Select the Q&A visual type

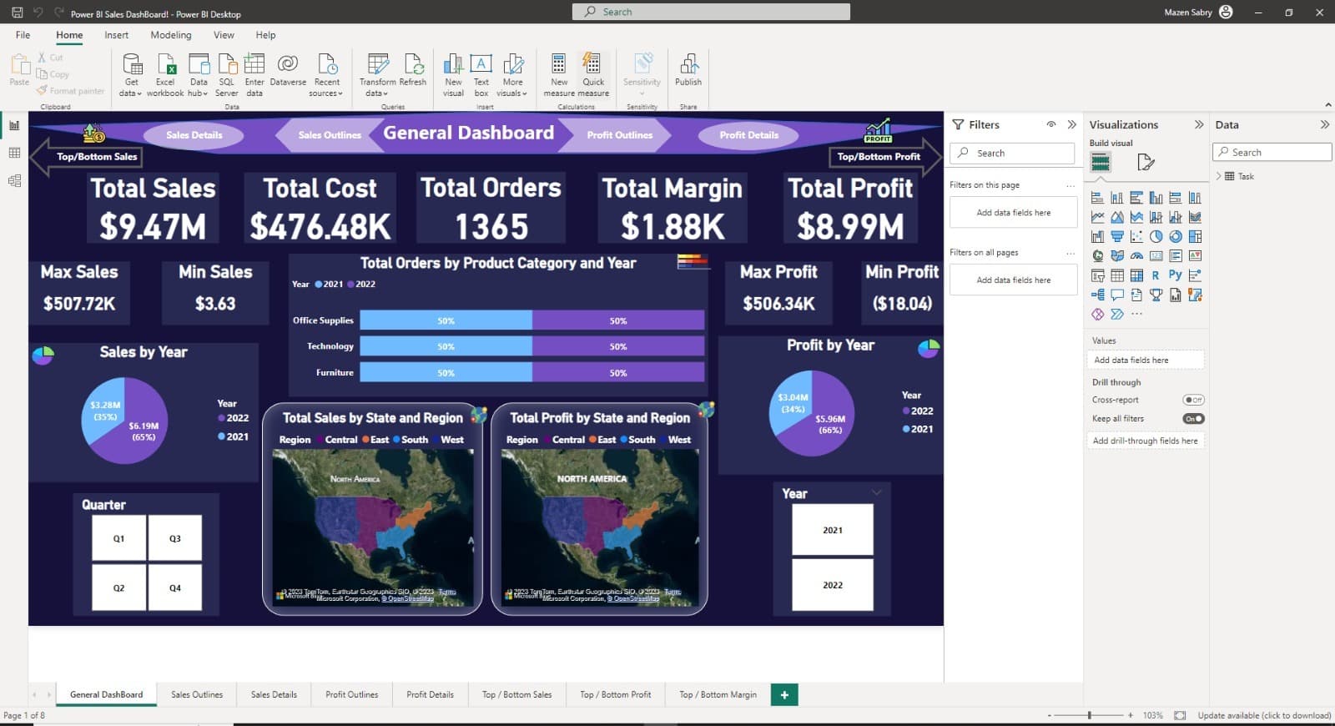(1117, 295)
